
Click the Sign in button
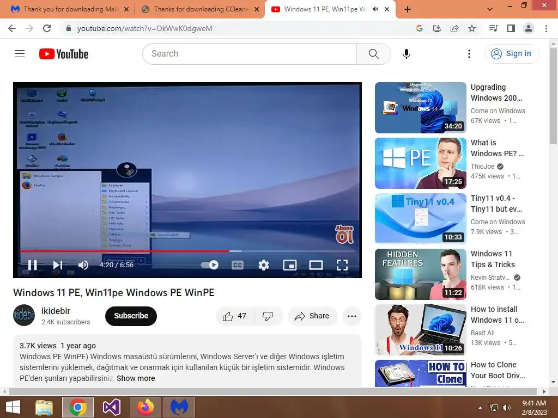click(x=512, y=54)
